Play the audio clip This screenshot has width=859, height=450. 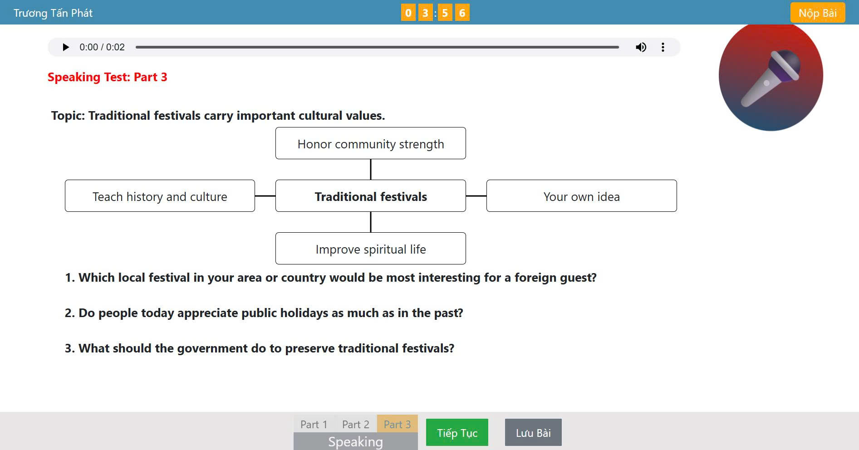(66, 47)
